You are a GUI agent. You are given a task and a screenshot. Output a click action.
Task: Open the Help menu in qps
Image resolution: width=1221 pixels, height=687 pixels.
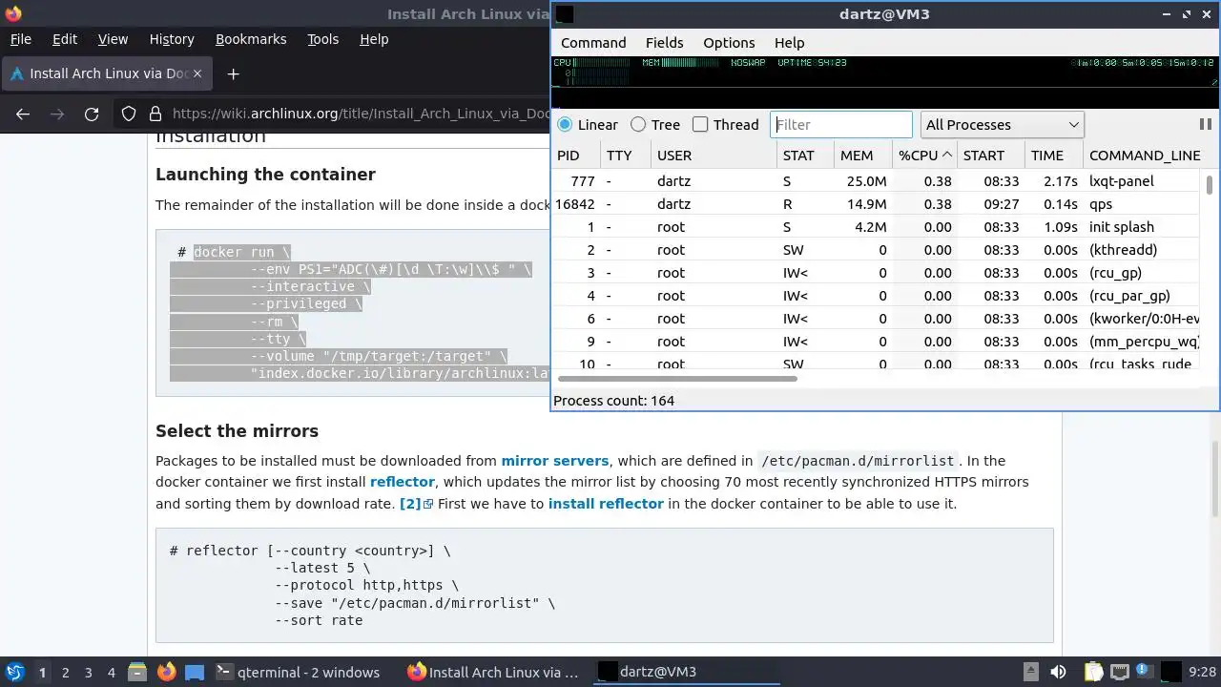pos(789,43)
